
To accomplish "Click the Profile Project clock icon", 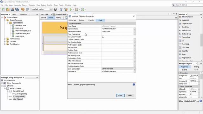I will 82,9.
